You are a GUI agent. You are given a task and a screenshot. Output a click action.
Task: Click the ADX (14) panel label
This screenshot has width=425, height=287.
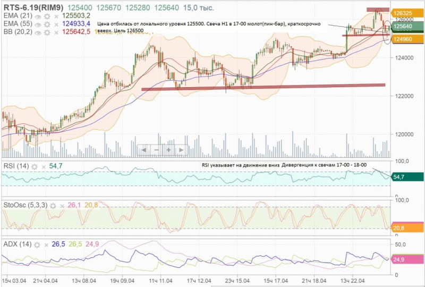[18, 244]
